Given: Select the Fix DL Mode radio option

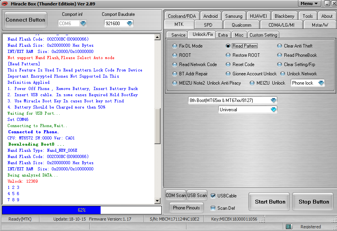Looking at the screenshot, I should pos(175,46).
